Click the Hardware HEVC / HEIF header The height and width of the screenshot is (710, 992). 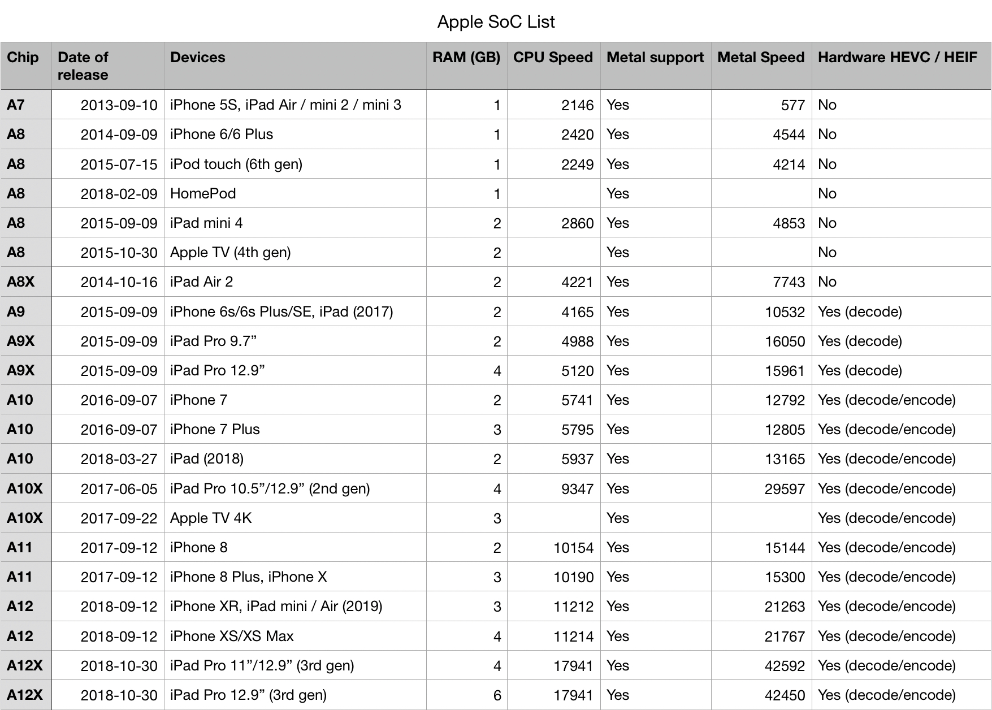coord(902,66)
